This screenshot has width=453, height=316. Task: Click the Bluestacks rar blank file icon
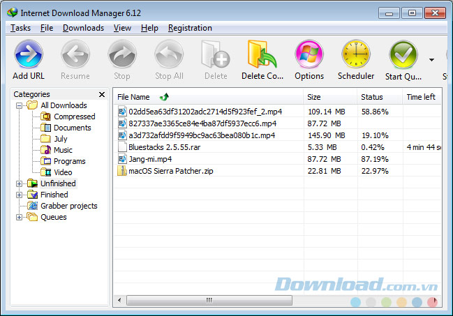click(x=122, y=147)
